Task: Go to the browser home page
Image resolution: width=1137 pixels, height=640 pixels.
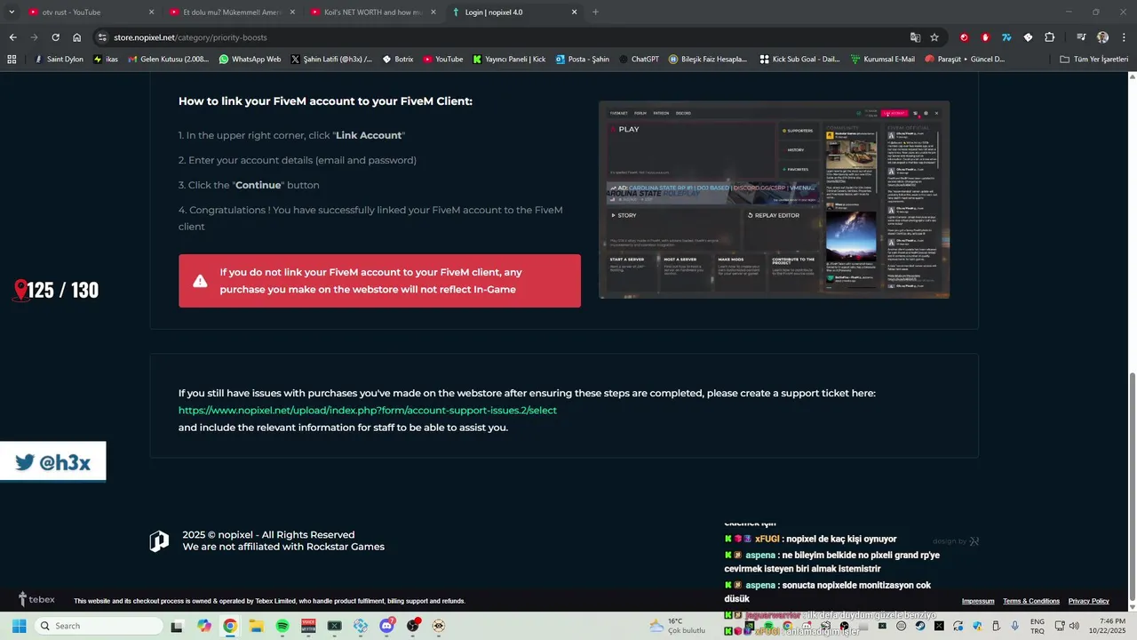Action: [x=77, y=37]
